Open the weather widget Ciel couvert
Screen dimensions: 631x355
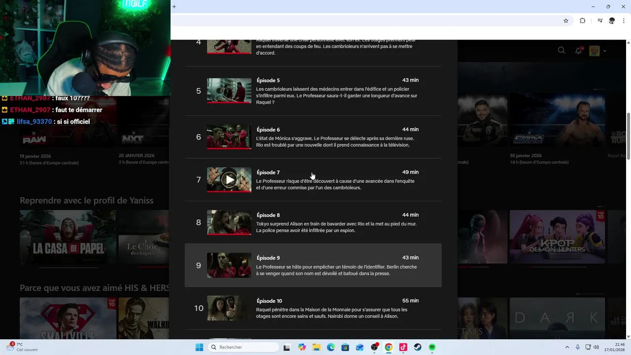point(22,347)
